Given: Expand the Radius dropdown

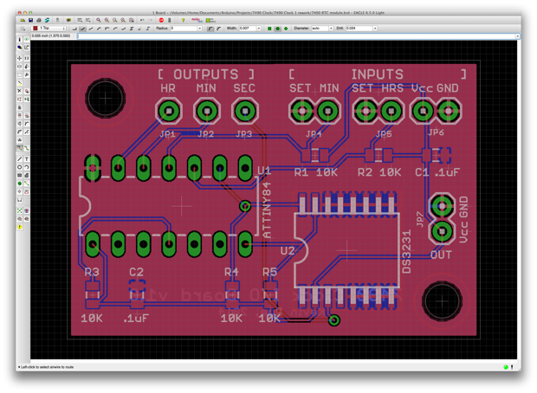Looking at the screenshot, I should click(x=200, y=29).
